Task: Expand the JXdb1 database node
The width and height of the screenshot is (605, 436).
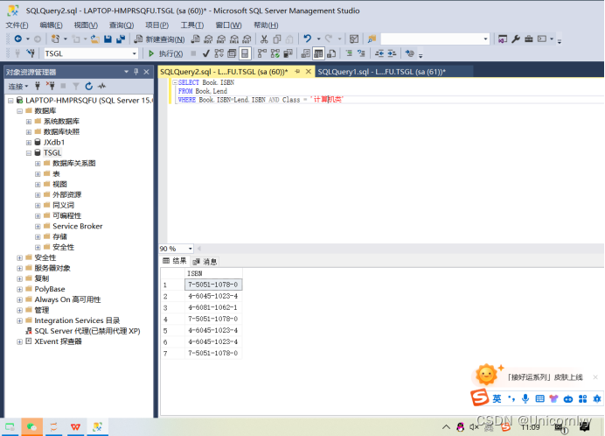Action: click(29, 143)
